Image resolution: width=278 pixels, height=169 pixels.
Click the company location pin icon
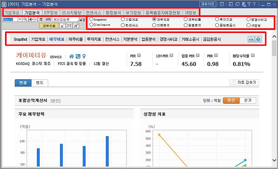84,56
